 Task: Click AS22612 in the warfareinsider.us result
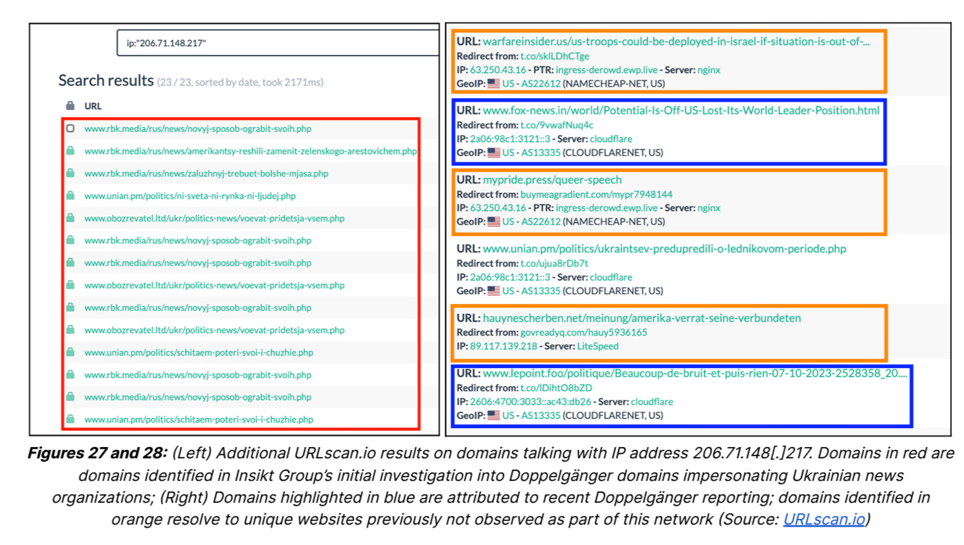click(541, 84)
